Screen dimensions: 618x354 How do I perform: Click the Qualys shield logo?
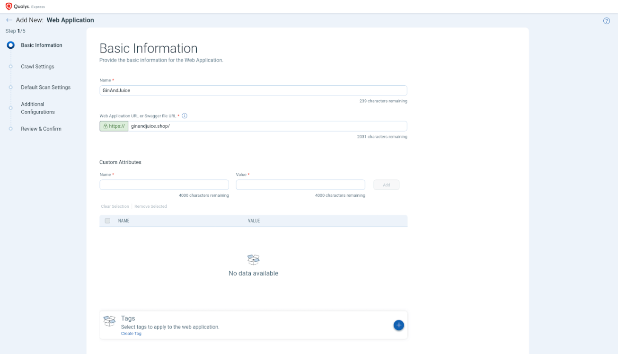tap(9, 7)
